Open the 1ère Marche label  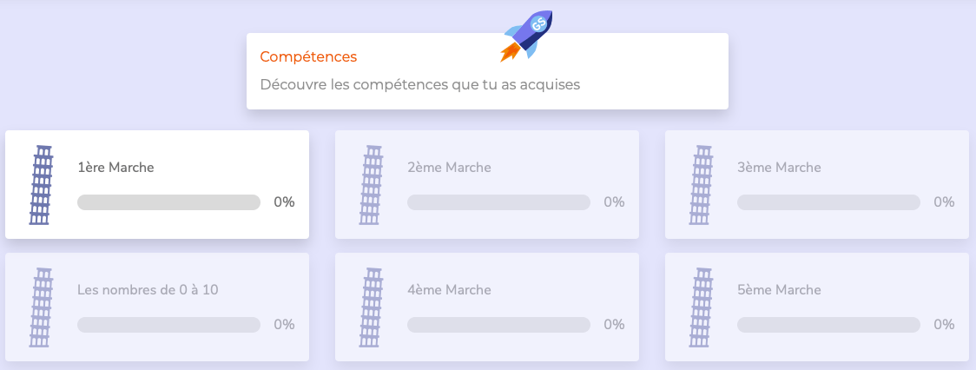115,168
